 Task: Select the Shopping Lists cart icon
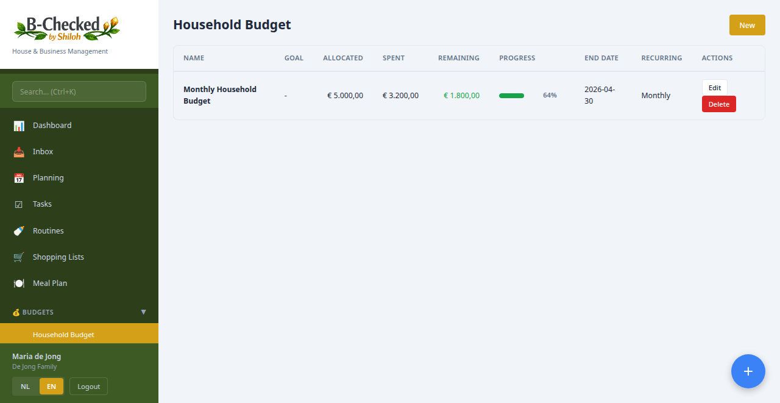[19, 257]
